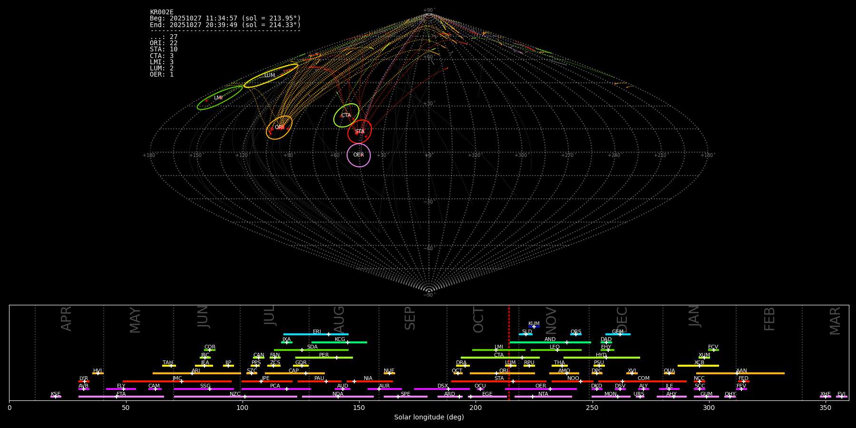Click the peak marker on the GEM bar
This screenshot has height=428, width=856.
pyautogui.click(x=620, y=334)
